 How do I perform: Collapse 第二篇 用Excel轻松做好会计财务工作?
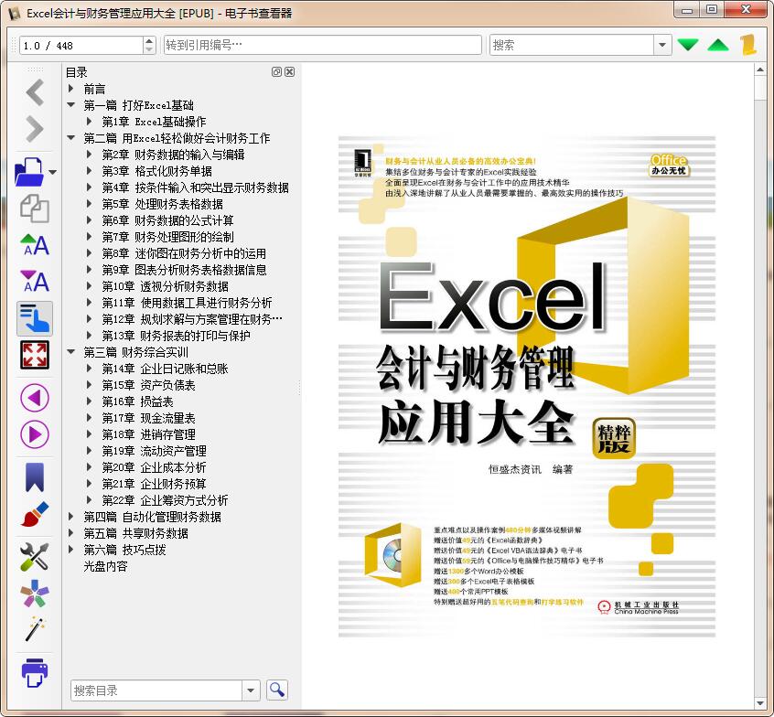[71, 138]
